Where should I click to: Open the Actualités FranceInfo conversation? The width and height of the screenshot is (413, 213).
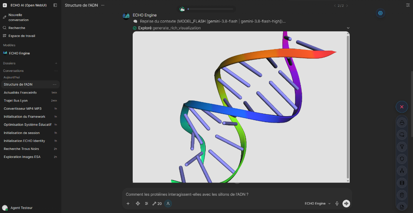pyautogui.click(x=30, y=92)
